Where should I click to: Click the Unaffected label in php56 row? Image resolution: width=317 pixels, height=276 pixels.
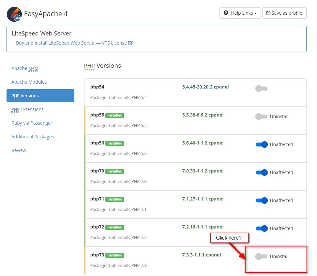click(x=281, y=145)
